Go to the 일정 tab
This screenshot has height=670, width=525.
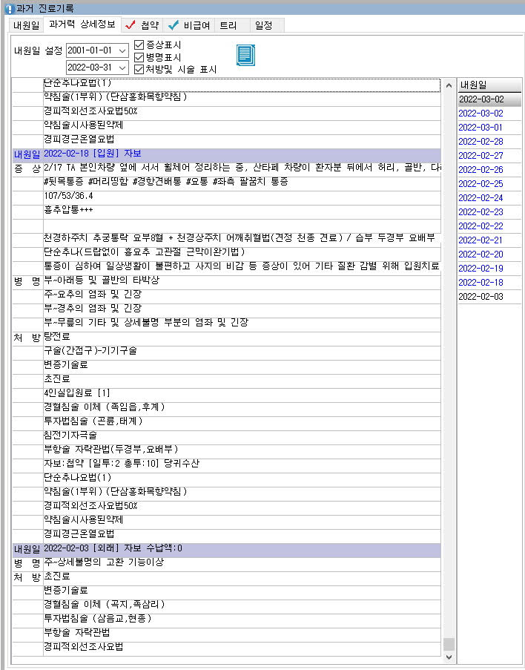[x=263, y=25]
